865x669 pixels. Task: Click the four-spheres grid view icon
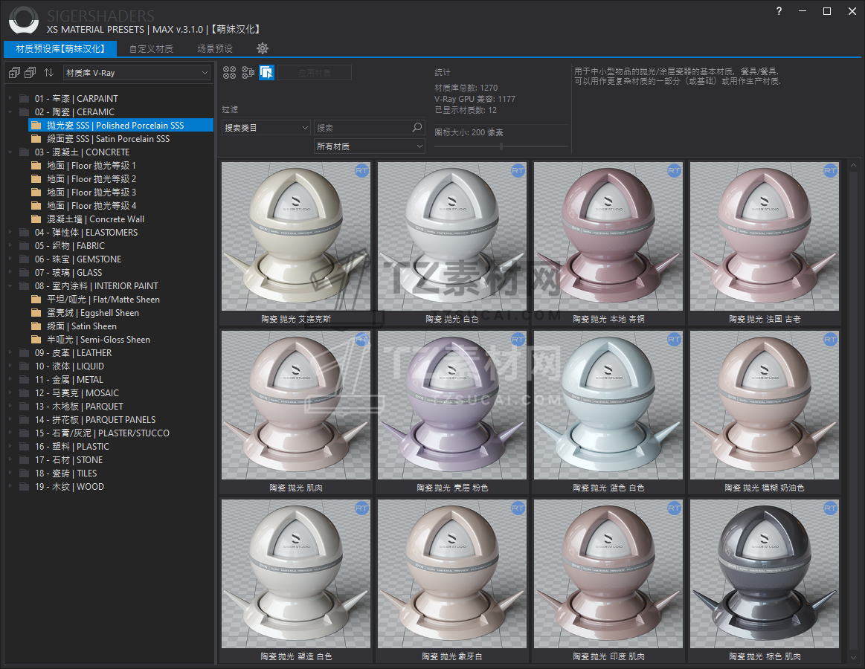tap(230, 72)
